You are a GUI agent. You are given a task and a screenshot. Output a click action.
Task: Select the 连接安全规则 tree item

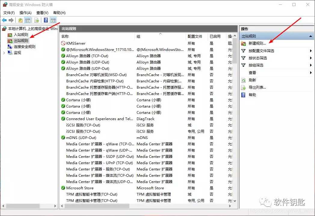click(24, 47)
